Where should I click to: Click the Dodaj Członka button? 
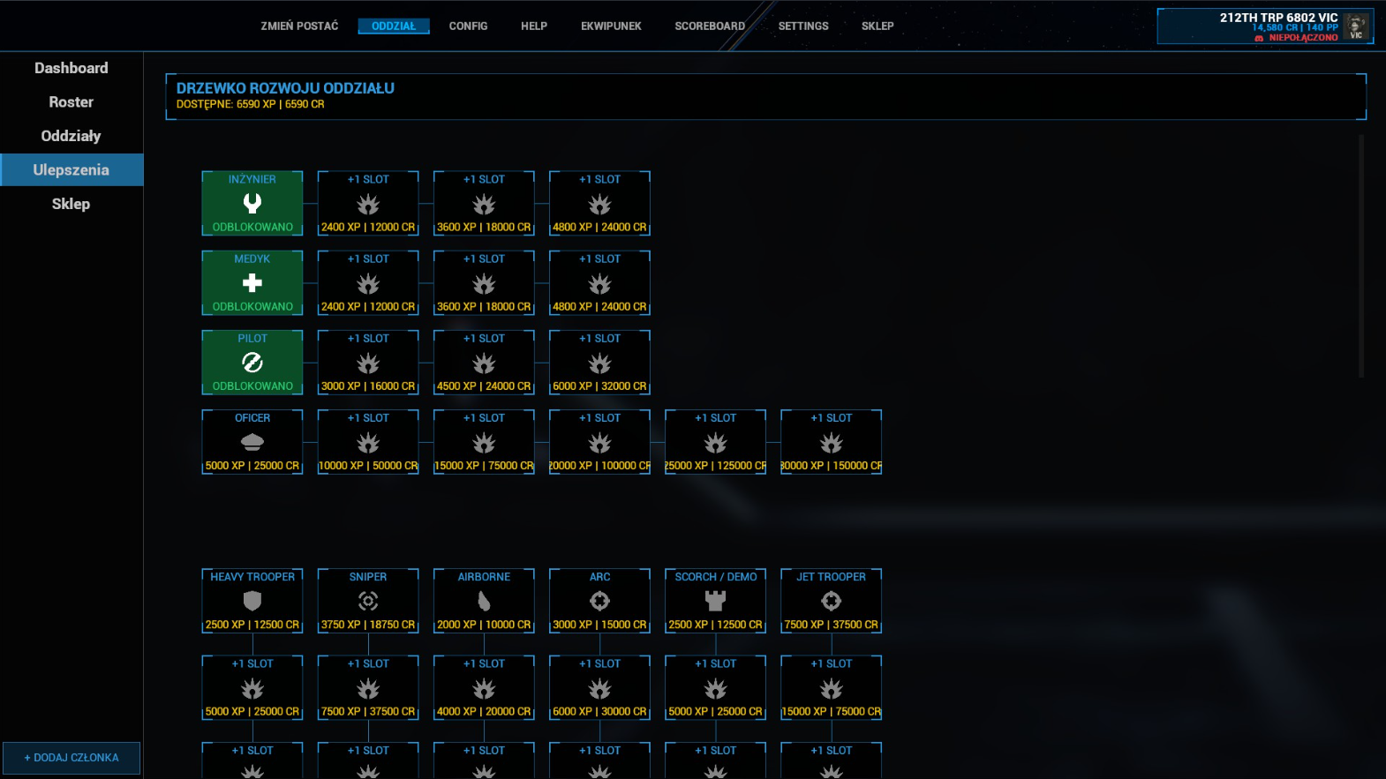(x=72, y=758)
